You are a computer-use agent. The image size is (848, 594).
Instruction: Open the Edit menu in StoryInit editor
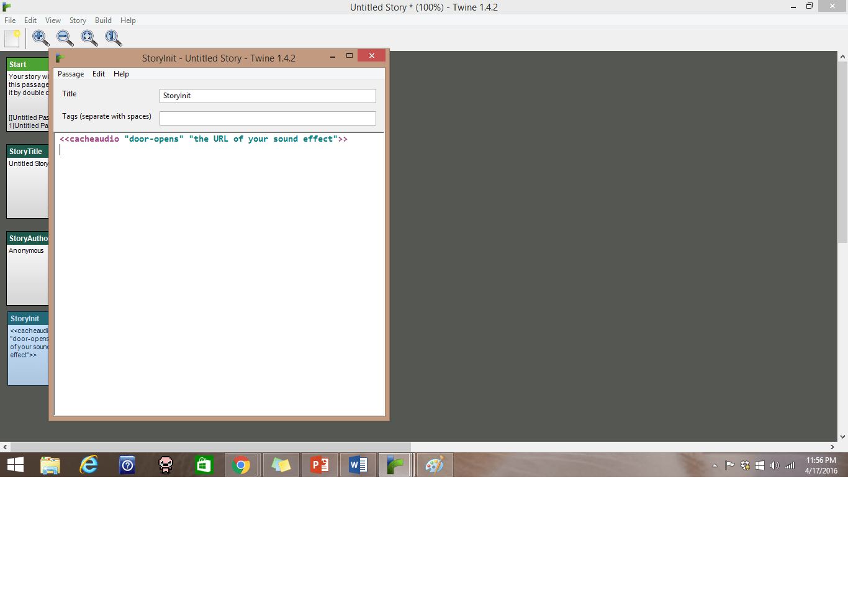[99, 74]
